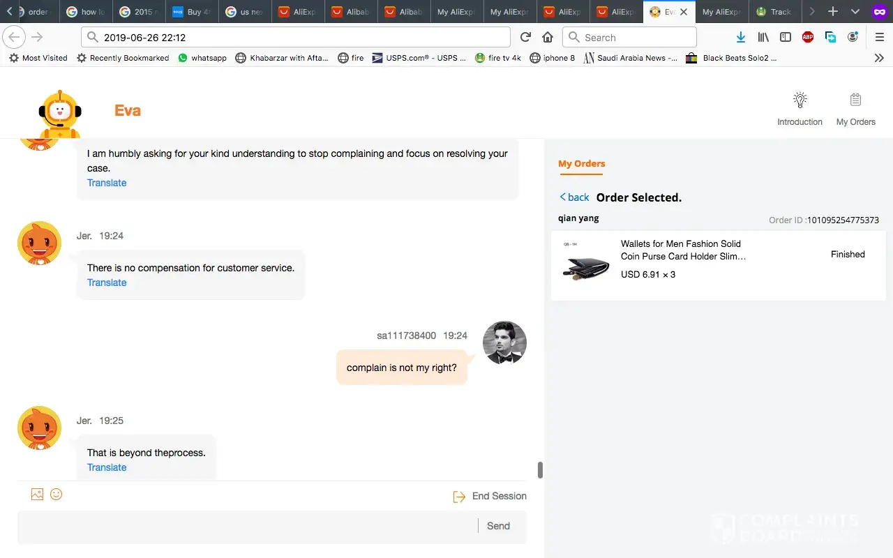Click Translate under 'beyond theprocess' message

[107, 467]
